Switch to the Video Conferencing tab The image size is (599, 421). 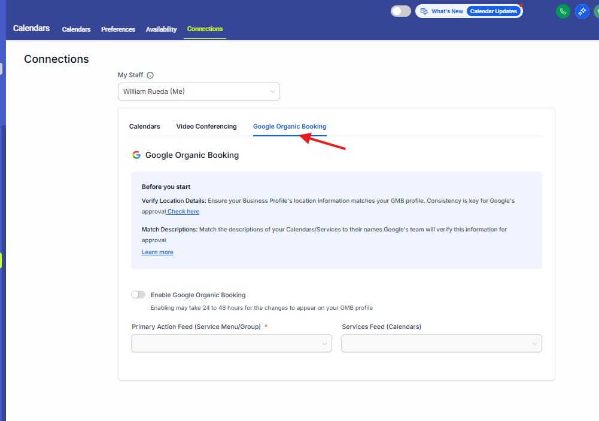click(x=206, y=127)
